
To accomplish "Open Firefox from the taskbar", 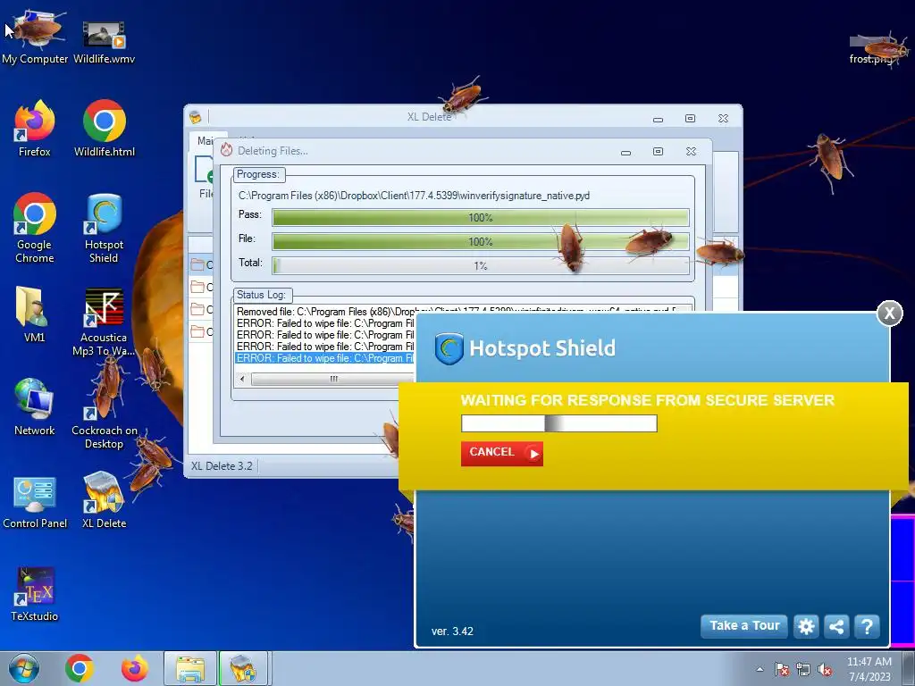I will 134,668.
